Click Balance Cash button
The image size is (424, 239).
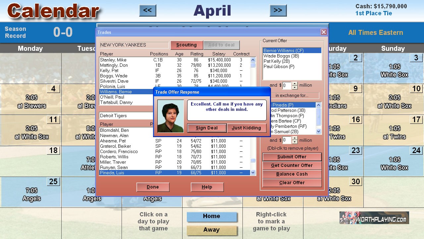292,174
